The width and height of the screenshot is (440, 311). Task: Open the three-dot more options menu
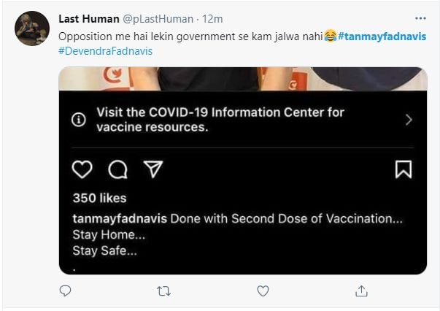(x=420, y=18)
